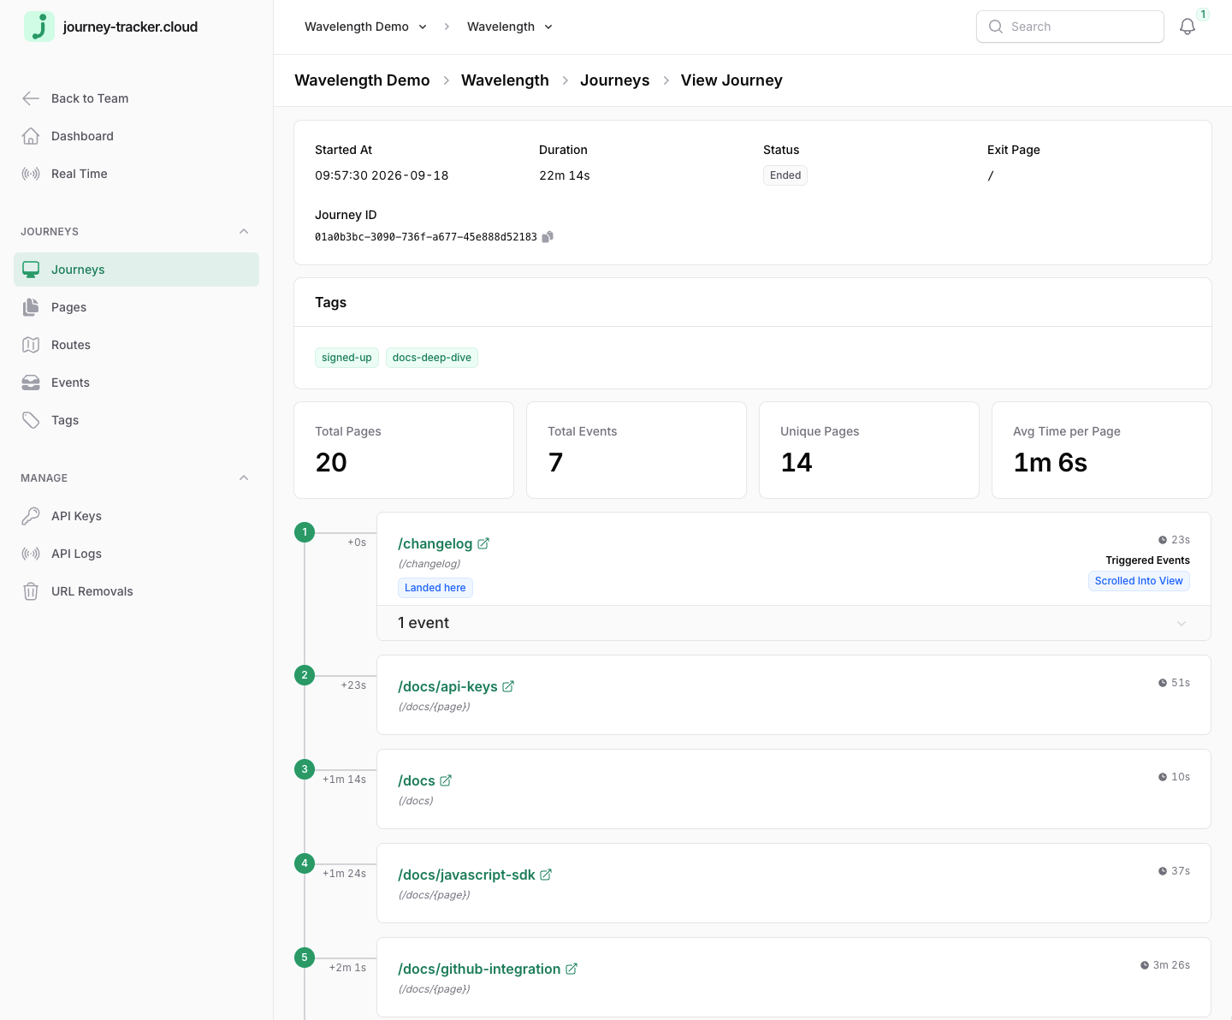
Task: Open the Wavelength Demo team dropdown
Action: 365,27
